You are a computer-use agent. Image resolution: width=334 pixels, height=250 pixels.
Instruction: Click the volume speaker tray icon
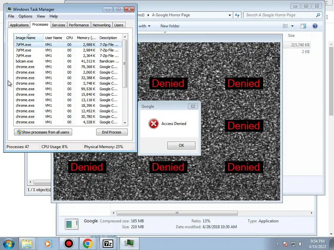point(301,244)
